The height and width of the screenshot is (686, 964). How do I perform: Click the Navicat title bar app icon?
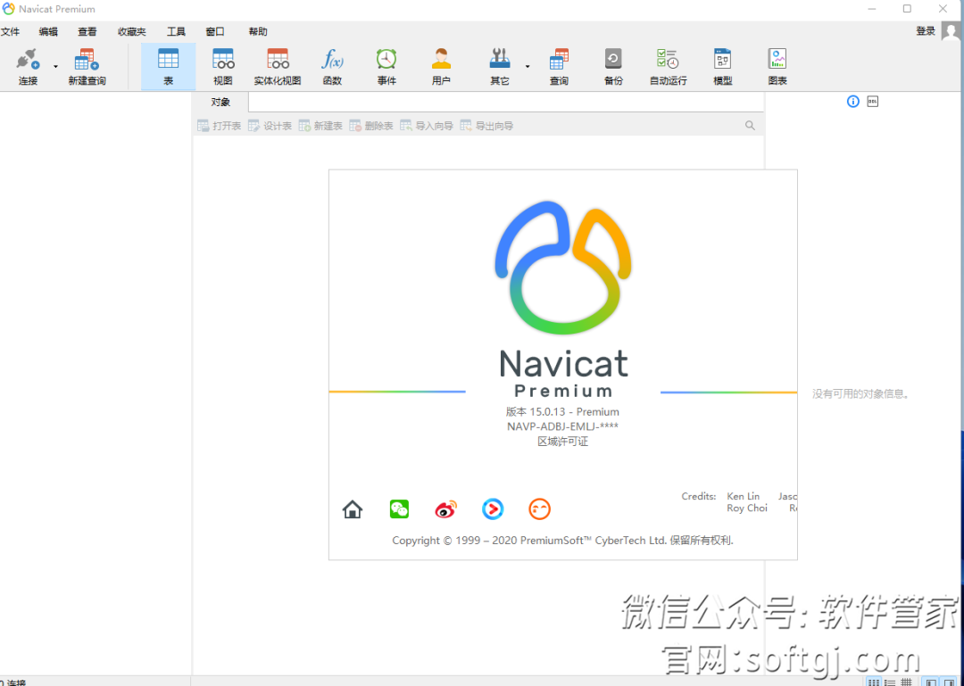pos(9,9)
